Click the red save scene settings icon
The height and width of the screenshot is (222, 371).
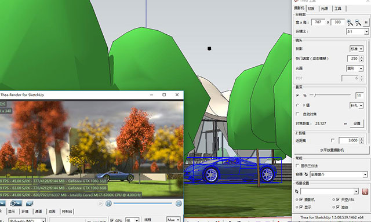[365, 191]
